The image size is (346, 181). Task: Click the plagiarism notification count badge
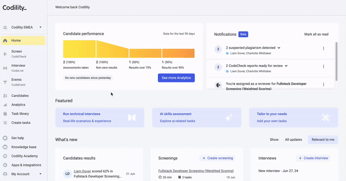point(218,49)
